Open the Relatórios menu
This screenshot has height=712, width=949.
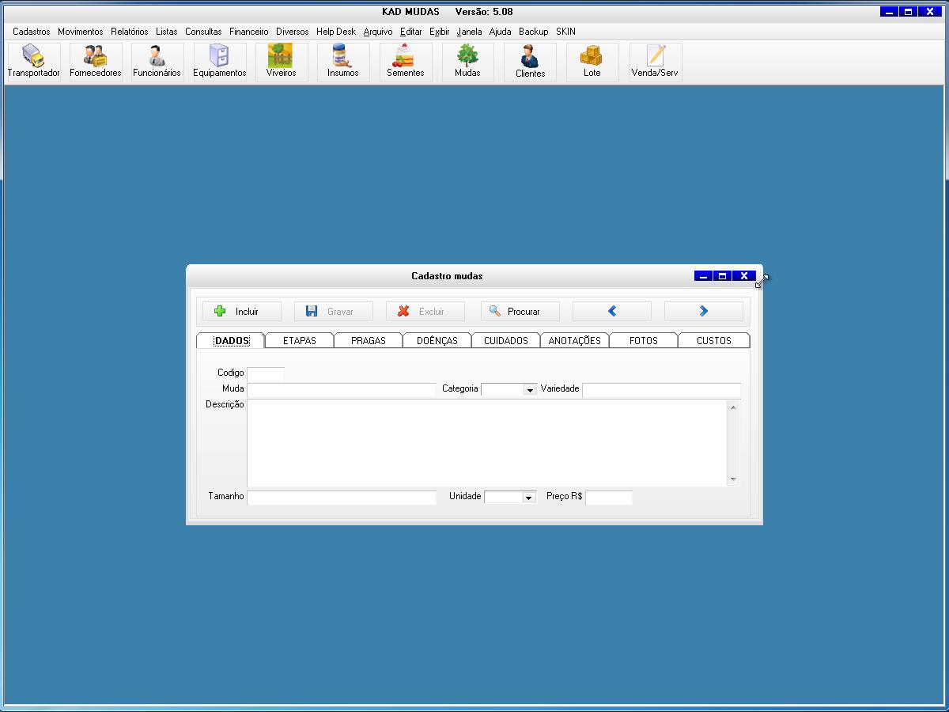coord(130,32)
